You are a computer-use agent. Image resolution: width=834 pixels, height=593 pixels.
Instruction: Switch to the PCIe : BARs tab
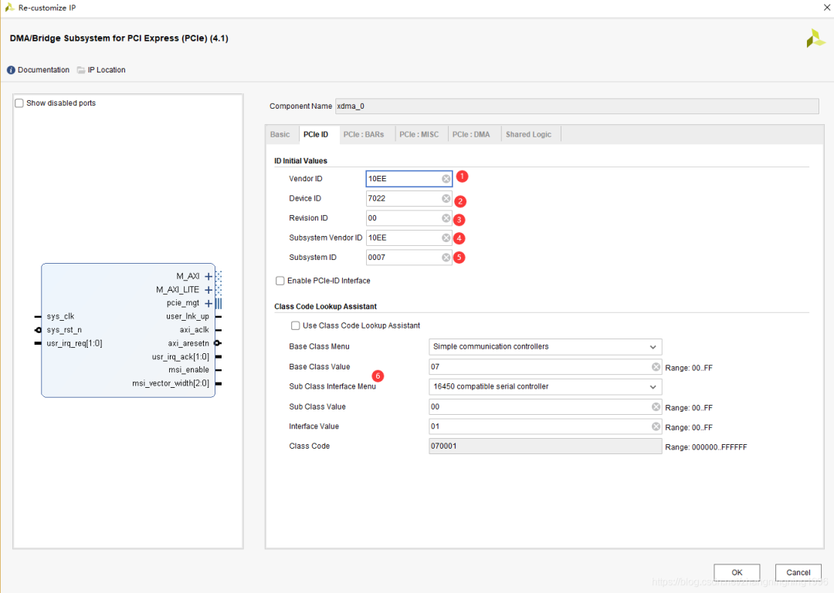click(363, 134)
